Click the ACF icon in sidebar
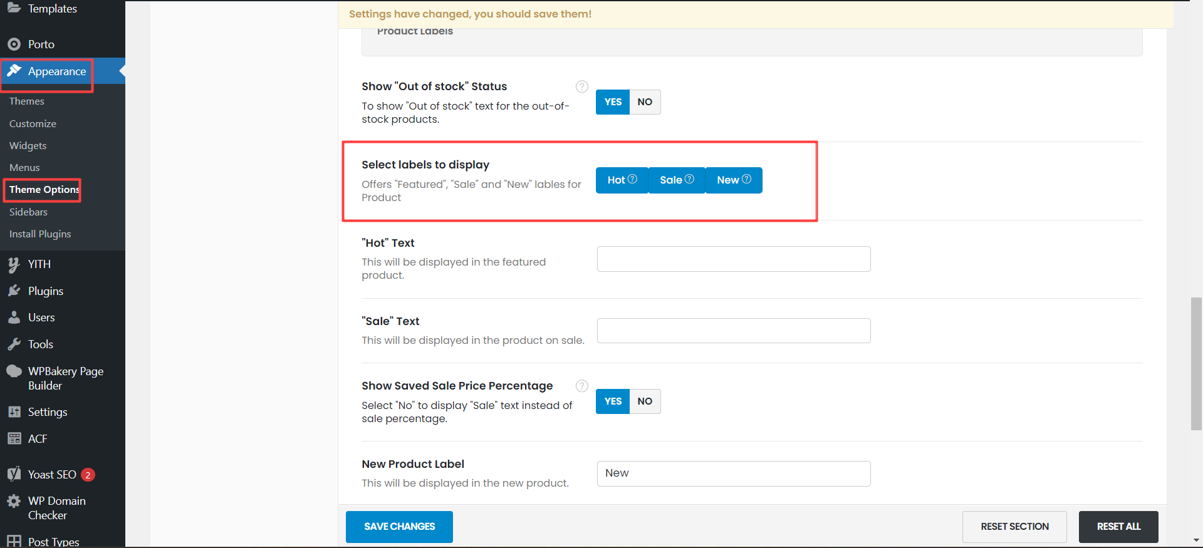The height and width of the screenshot is (548, 1203). 14,438
